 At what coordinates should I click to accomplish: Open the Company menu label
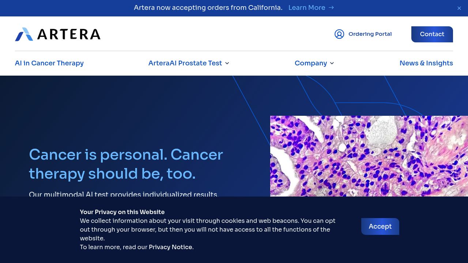[311, 63]
